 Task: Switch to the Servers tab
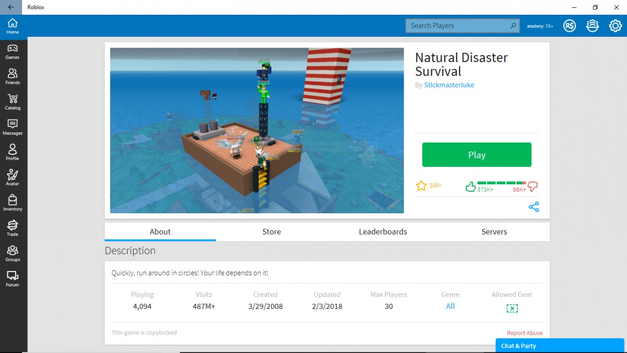494,232
